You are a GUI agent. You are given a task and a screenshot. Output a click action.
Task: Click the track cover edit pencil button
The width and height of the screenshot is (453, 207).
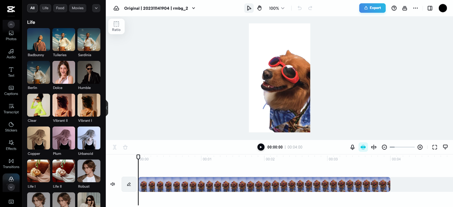(129, 184)
